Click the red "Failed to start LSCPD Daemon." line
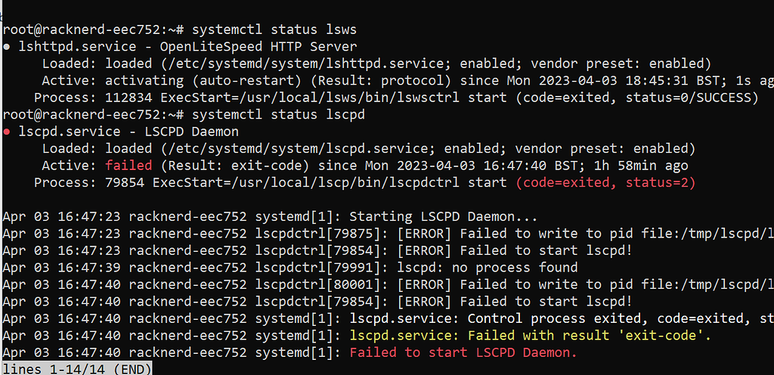Image resolution: width=774 pixels, height=375 pixels. coord(463,352)
